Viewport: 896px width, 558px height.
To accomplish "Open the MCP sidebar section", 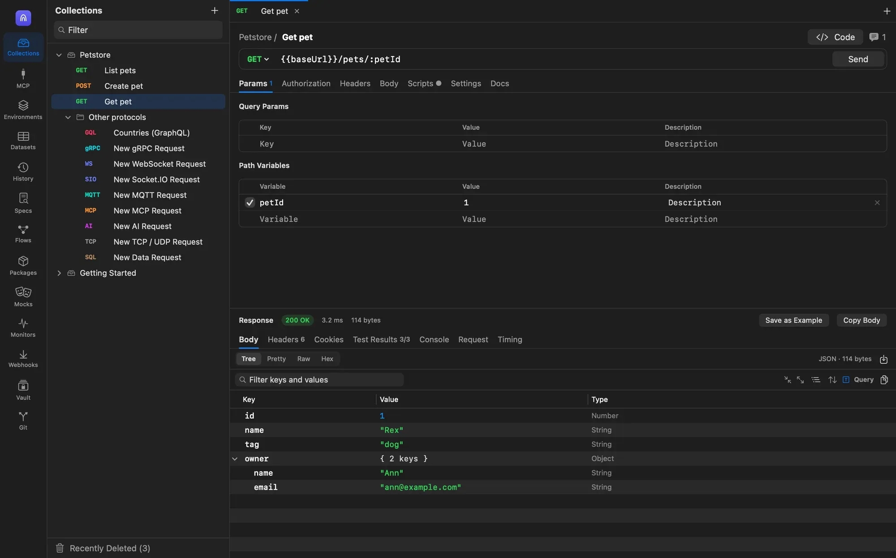I will click(x=23, y=79).
